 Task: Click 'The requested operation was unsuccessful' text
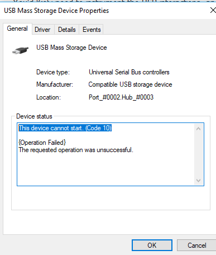pyautogui.click(x=76, y=150)
